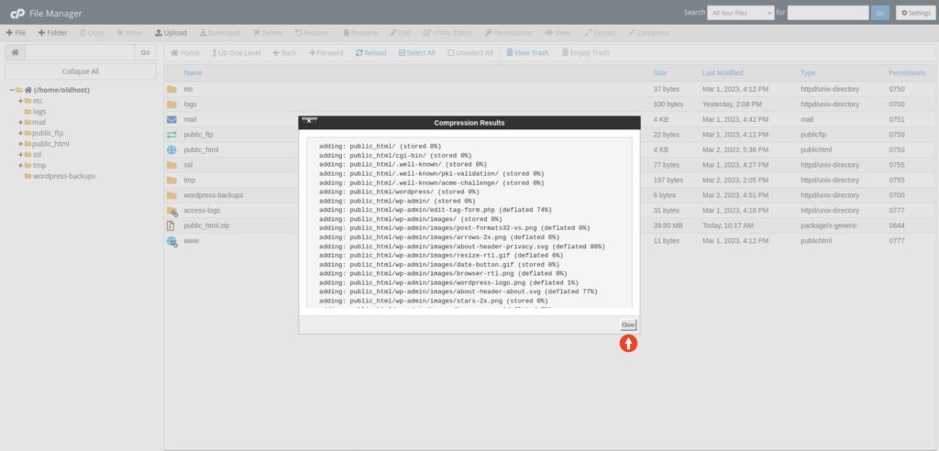Click the logs folder row name
Screen dimensions: 939x451
[190, 104]
